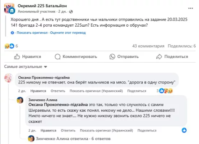Open the 43 комментария comments list
This screenshot has height=144, width=199.
point(148,46)
